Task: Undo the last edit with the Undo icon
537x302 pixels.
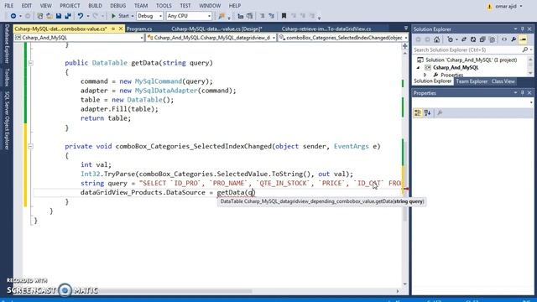Action: (x=81, y=16)
